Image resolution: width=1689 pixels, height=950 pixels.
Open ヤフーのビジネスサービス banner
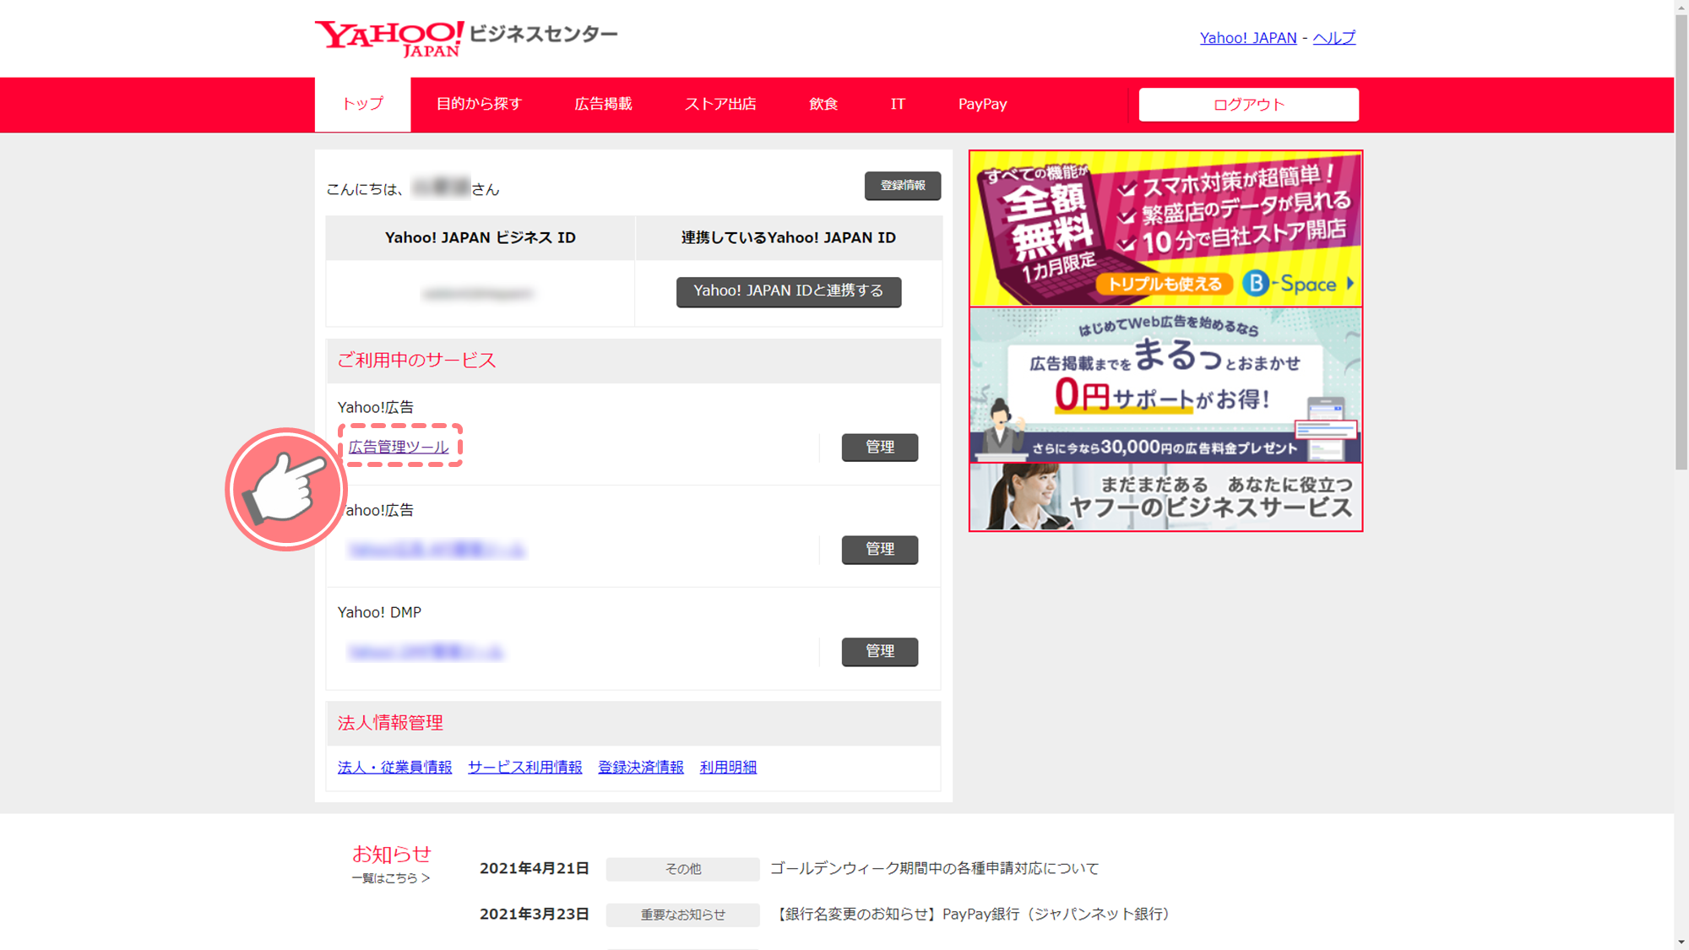coord(1165,497)
